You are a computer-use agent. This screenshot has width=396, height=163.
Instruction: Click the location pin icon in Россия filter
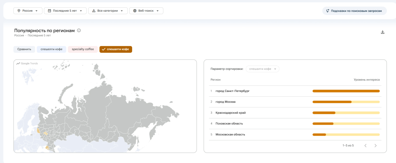point(19,11)
